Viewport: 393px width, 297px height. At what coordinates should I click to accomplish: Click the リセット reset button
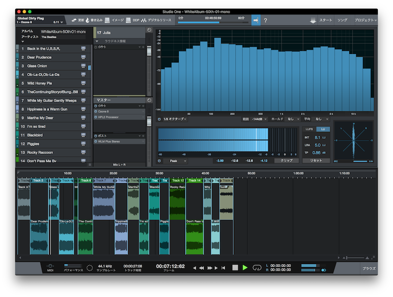(x=316, y=161)
